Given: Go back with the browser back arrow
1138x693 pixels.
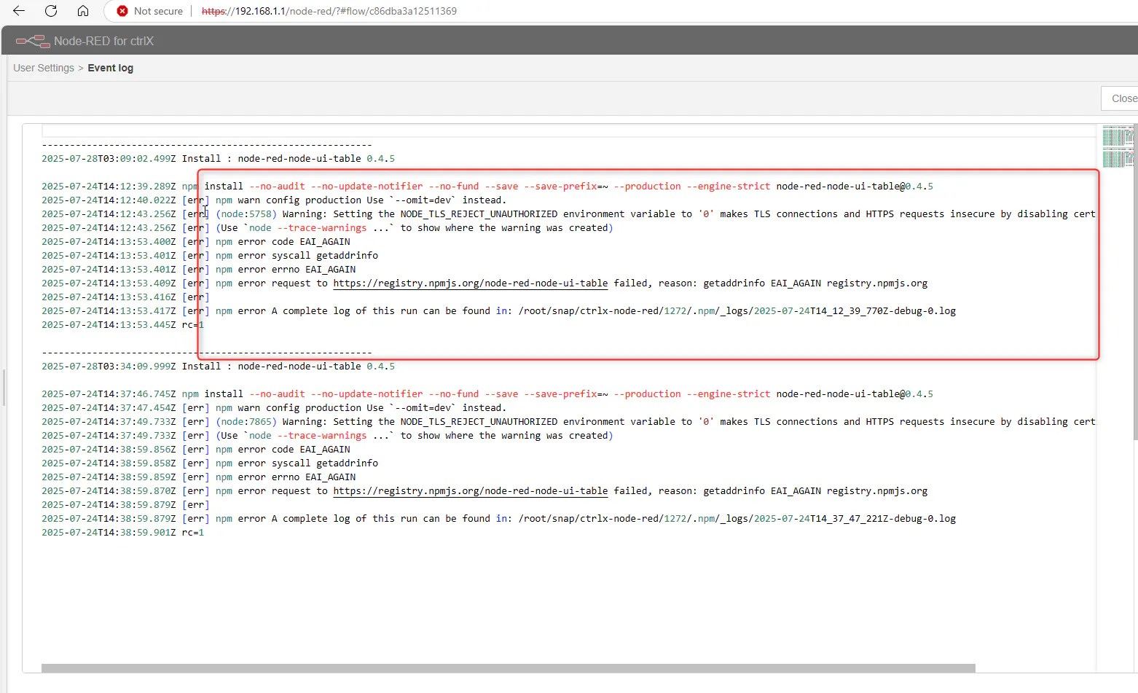Looking at the screenshot, I should 19,11.
